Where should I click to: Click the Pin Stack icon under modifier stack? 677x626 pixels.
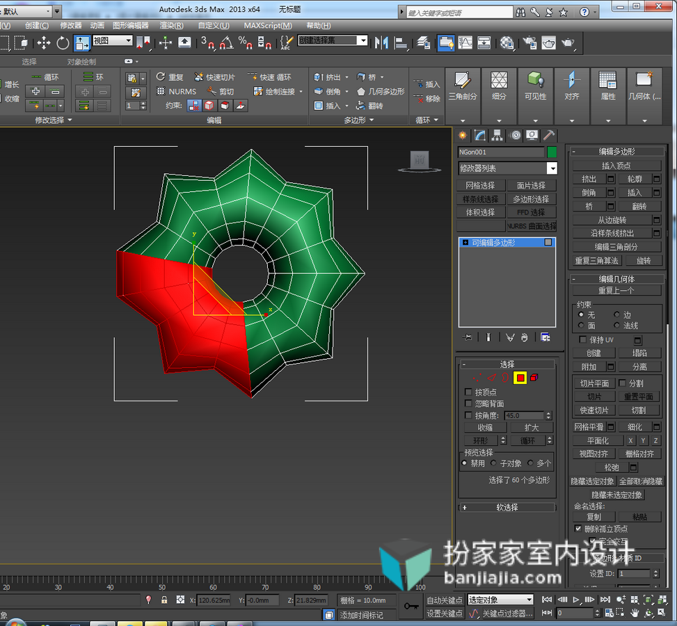(x=467, y=337)
